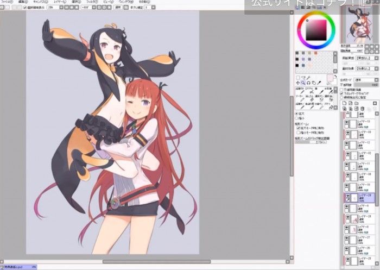
Task: Select the 縮小 zoom-out radio button
Action: coord(296,118)
